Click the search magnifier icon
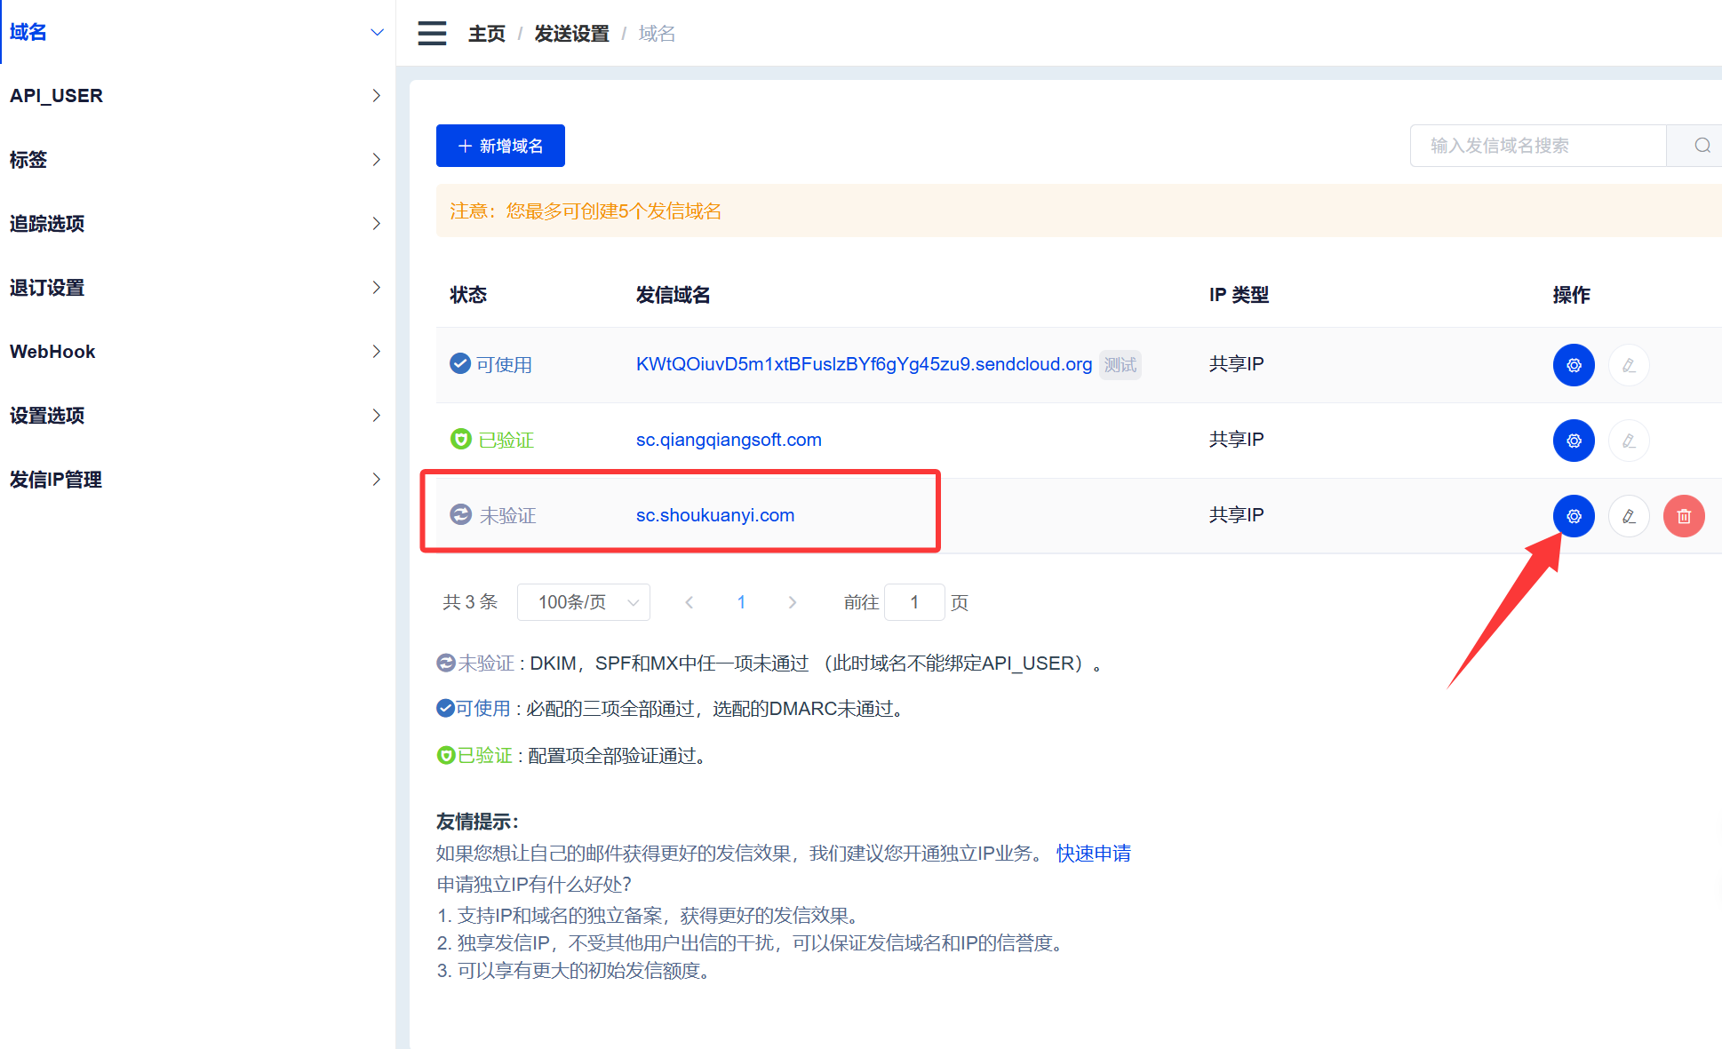Image resolution: width=1722 pixels, height=1049 pixels. [1702, 146]
